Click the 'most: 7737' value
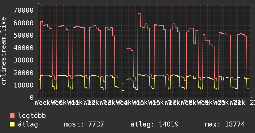The image size is (255, 133). [x=84, y=124]
